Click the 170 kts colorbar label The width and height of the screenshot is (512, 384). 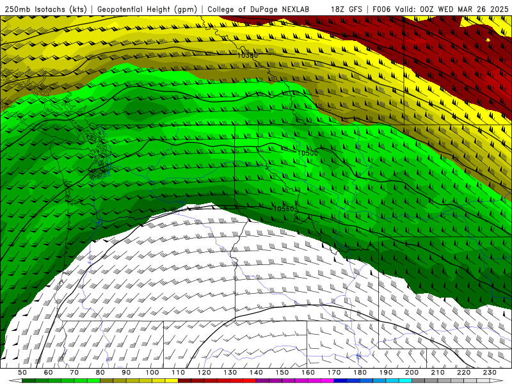point(334,372)
